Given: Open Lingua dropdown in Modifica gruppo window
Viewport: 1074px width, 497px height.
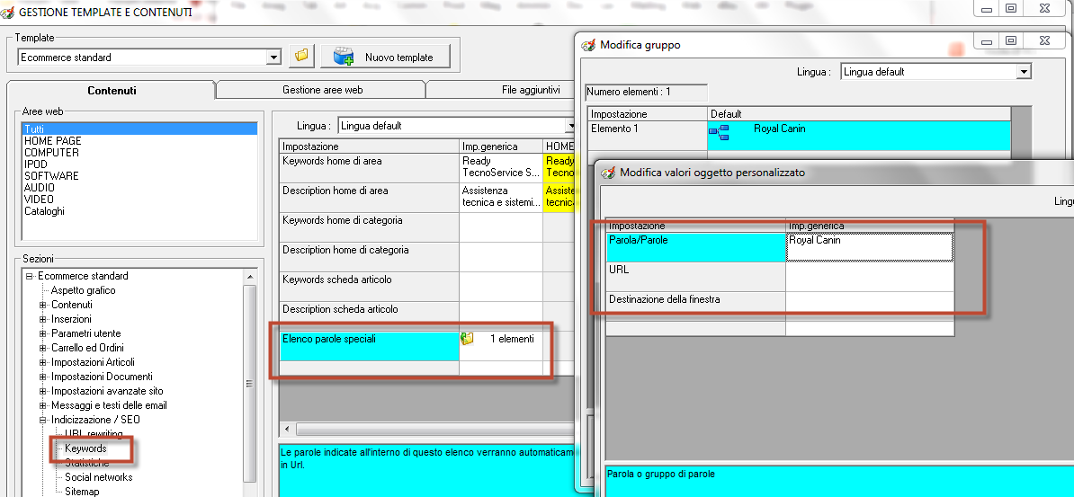Looking at the screenshot, I should [1024, 71].
